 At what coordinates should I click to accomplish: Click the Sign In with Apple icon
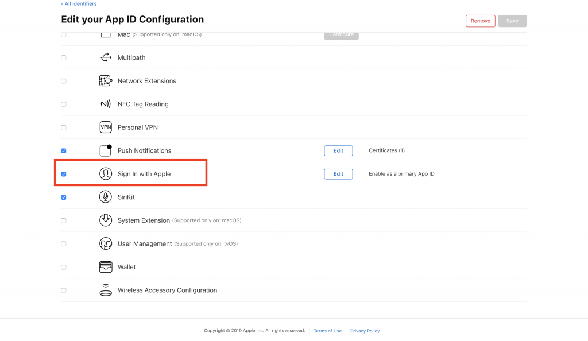[106, 174]
